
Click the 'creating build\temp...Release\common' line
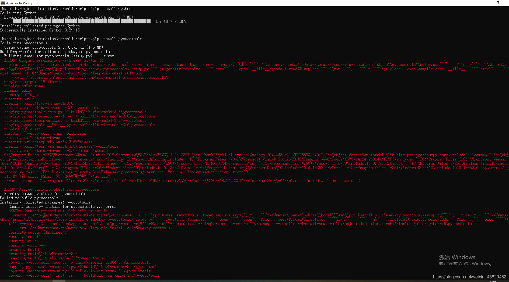point(56,151)
